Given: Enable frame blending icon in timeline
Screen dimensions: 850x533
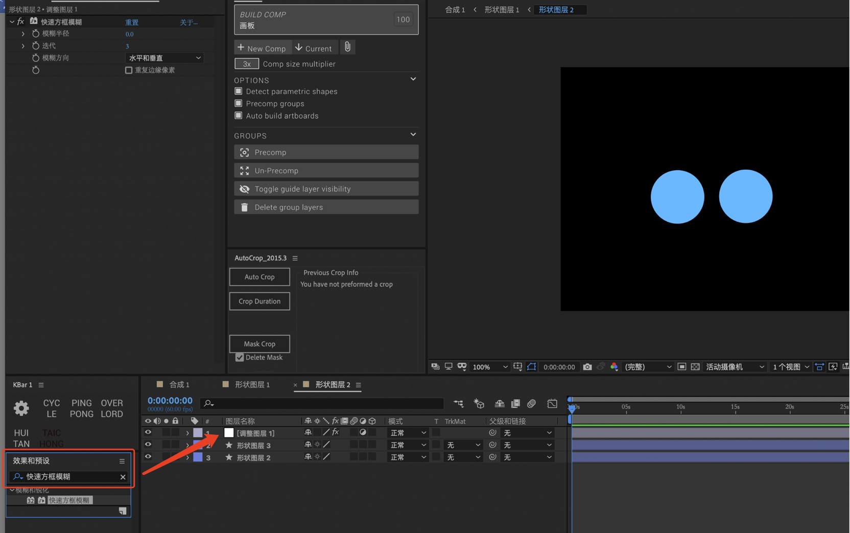Looking at the screenshot, I should (x=515, y=404).
